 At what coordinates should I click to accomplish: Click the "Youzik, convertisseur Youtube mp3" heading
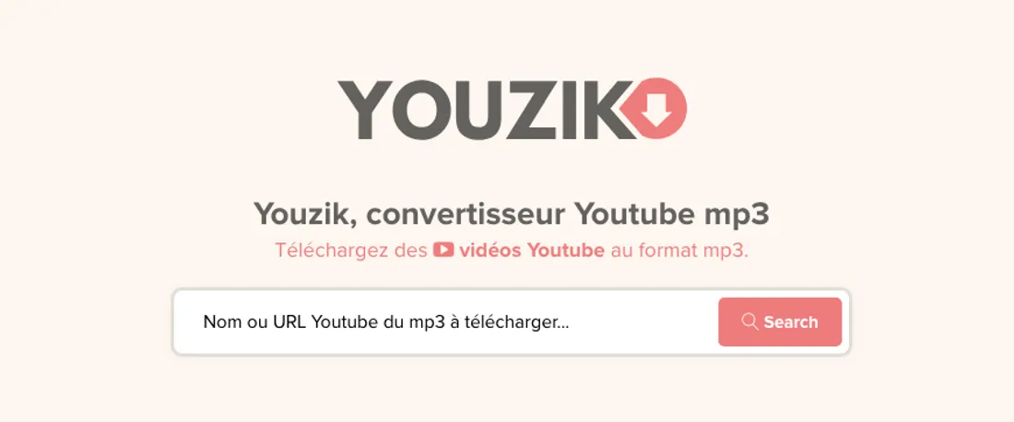tap(511, 214)
